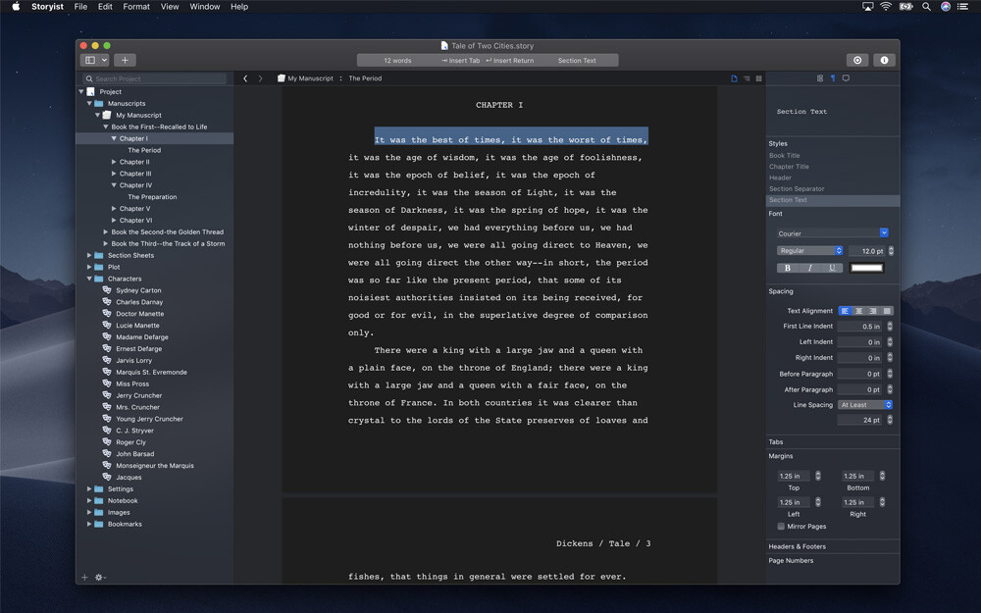981x613 pixels.
Task: Click the Search Project field
Action: (x=155, y=78)
